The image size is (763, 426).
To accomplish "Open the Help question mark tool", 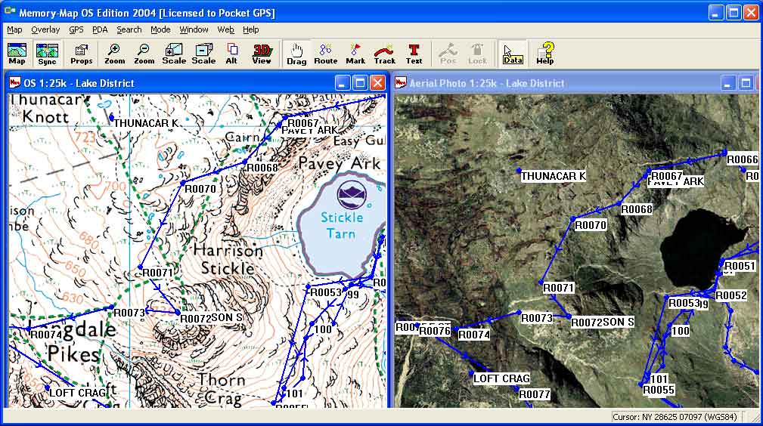I will click(545, 54).
